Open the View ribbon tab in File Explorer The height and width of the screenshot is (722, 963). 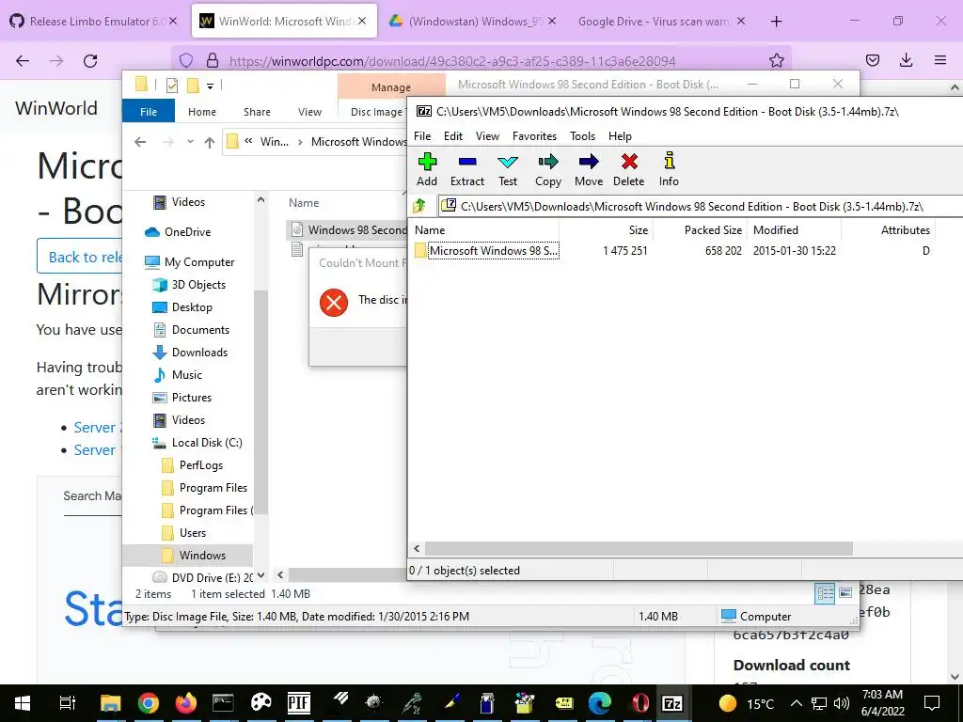click(x=309, y=112)
